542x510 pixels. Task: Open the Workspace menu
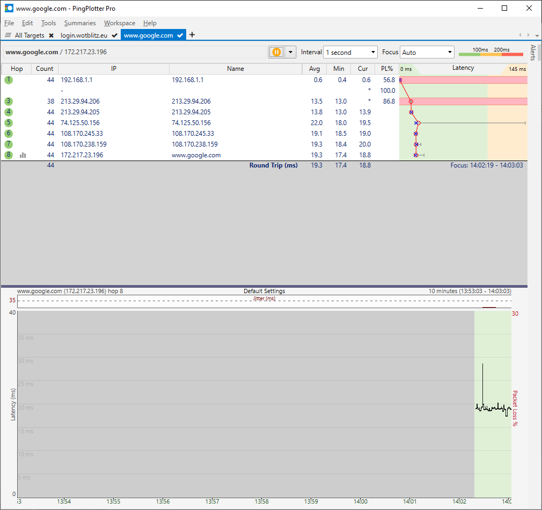[120, 23]
